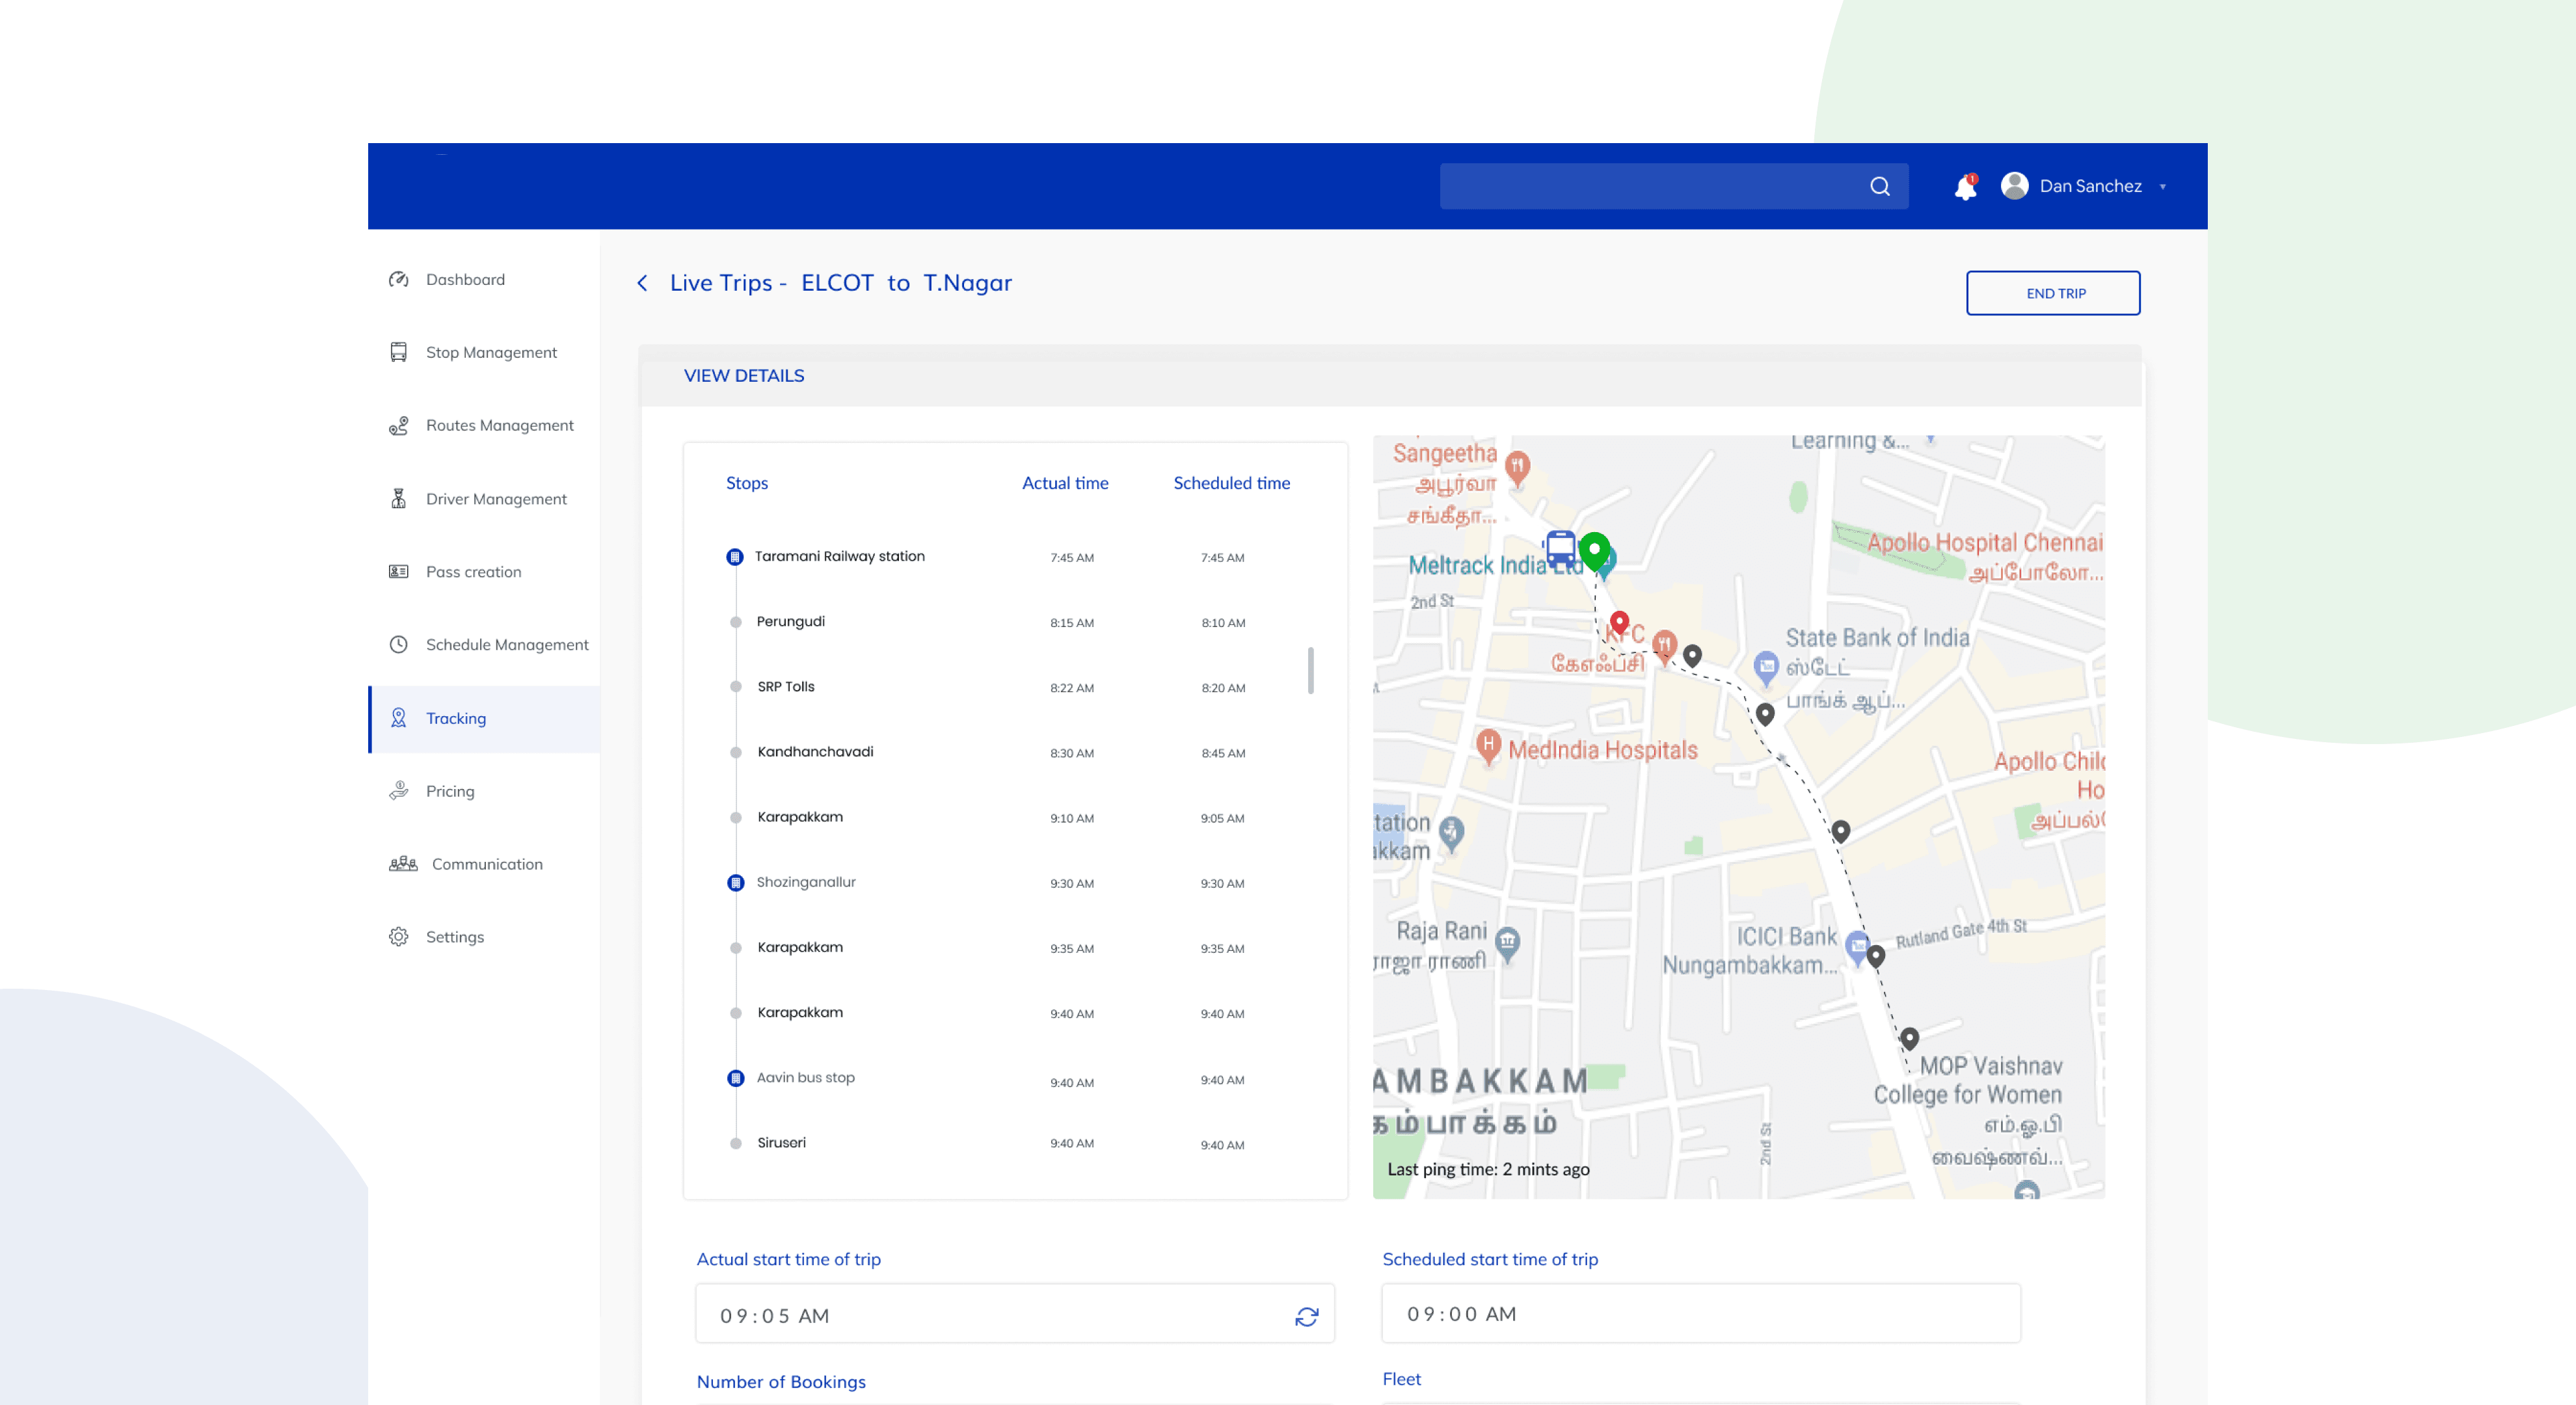Select Tracking in the sidebar
Viewport: 2576px width, 1405px height.
pyautogui.click(x=484, y=718)
